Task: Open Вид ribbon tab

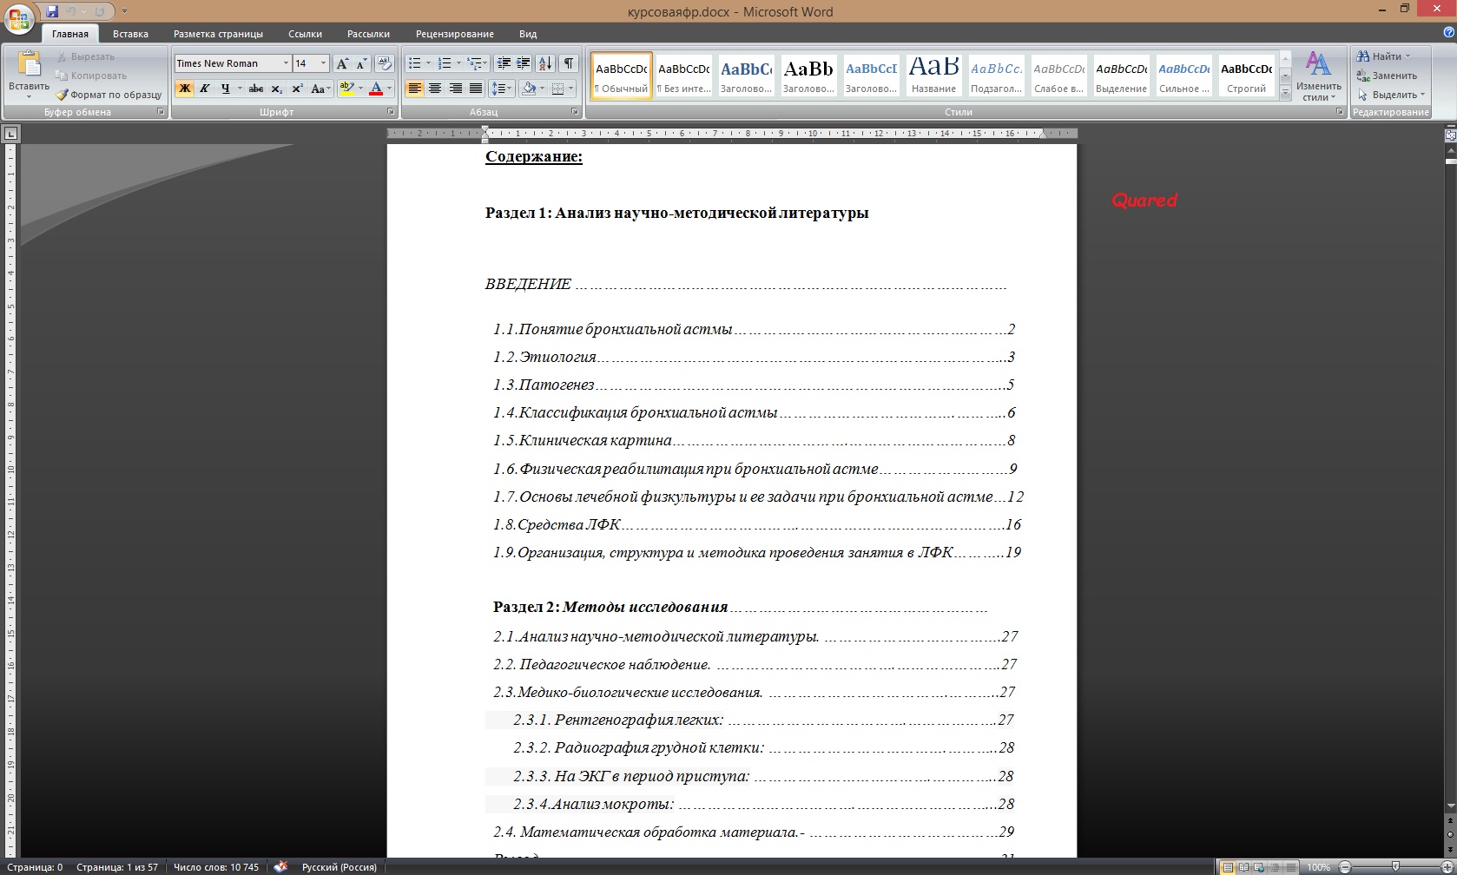Action: [x=528, y=34]
